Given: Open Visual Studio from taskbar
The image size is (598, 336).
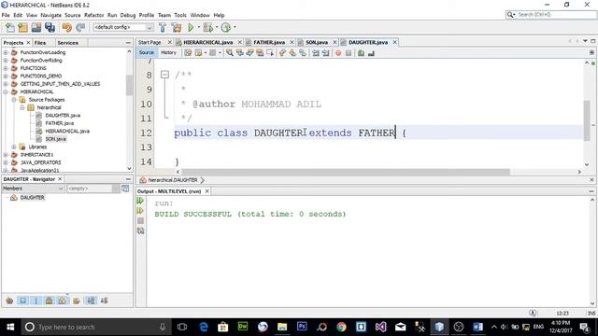Looking at the screenshot, I should pyautogui.click(x=380, y=327).
